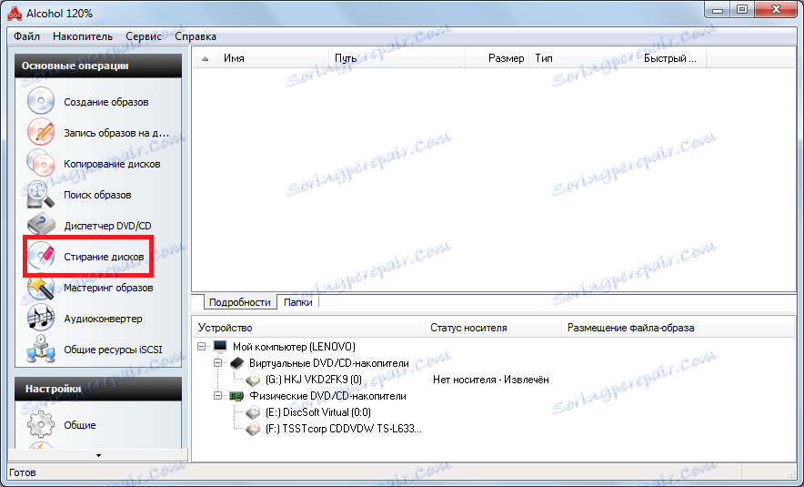Open Аудиоконвертер operation
The width and height of the screenshot is (804, 487).
103,319
